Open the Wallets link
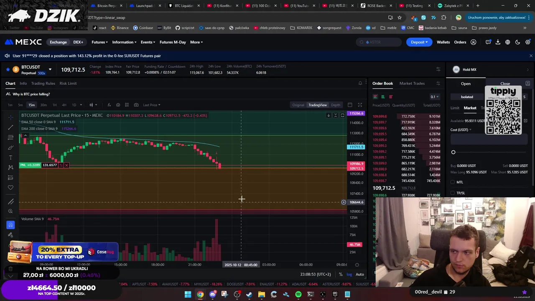 click(443, 42)
